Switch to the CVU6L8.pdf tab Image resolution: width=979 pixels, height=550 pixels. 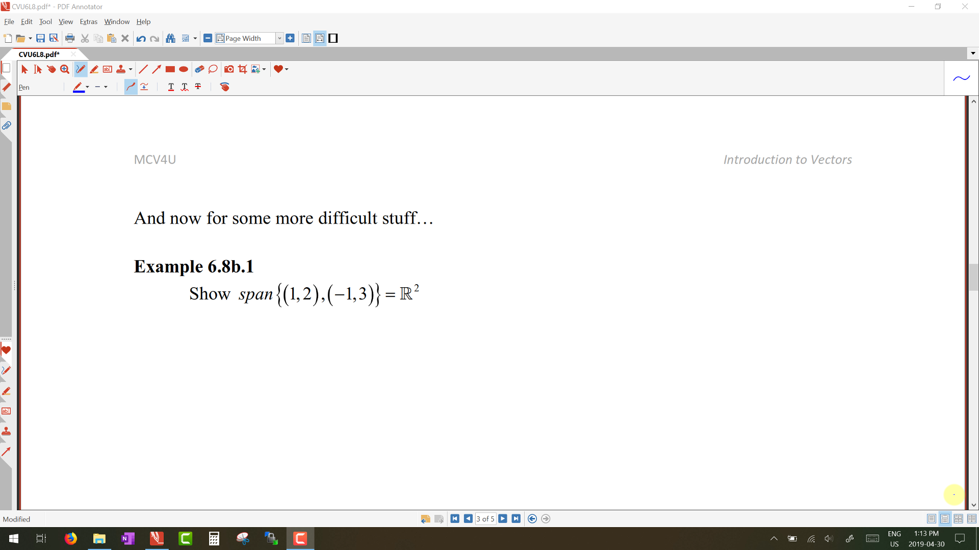(39, 54)
